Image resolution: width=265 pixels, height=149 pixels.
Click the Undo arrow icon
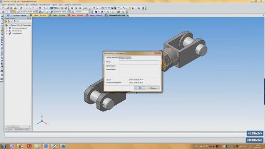tap(44, 8)
